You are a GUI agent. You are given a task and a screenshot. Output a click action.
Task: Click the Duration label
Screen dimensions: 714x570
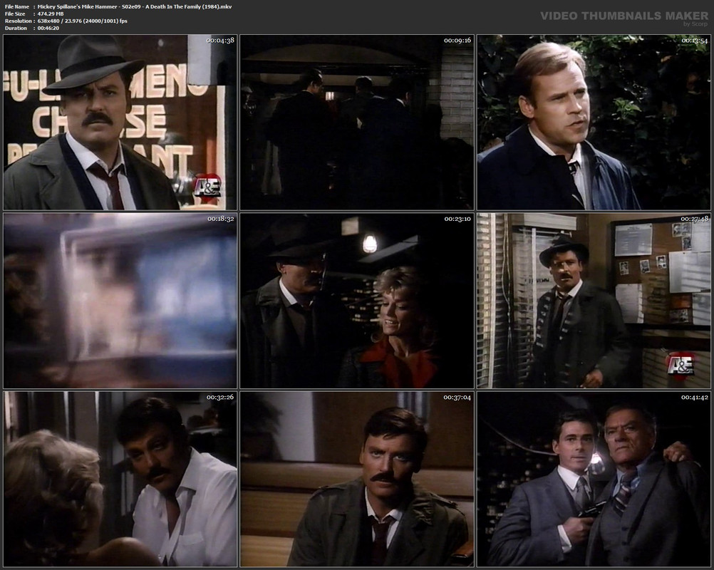[16, 28]
